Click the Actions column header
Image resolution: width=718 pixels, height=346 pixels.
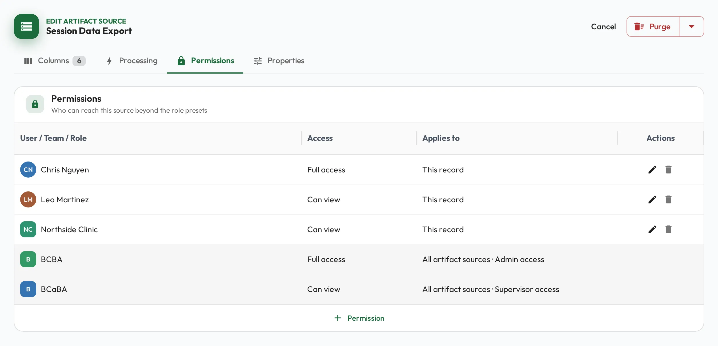[x=660, y=138]
